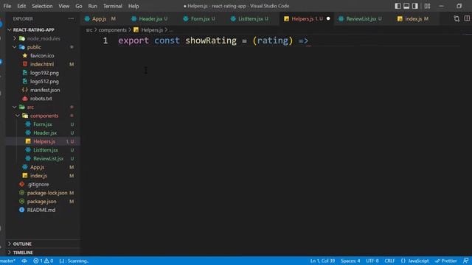472x265 pixels.
Task: Toggle secondary side bar layout icon
Action: coord(415,6)
